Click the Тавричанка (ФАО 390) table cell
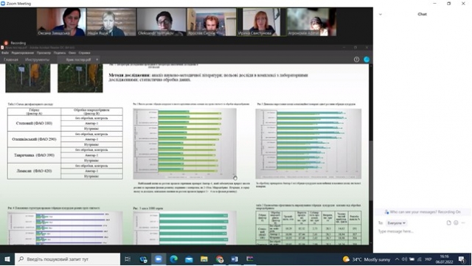Viewport: 472px width, 266px height. 34,155
